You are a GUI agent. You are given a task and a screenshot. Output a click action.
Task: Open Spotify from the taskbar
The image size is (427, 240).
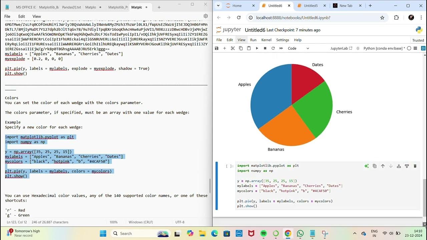tap(263, 233)
